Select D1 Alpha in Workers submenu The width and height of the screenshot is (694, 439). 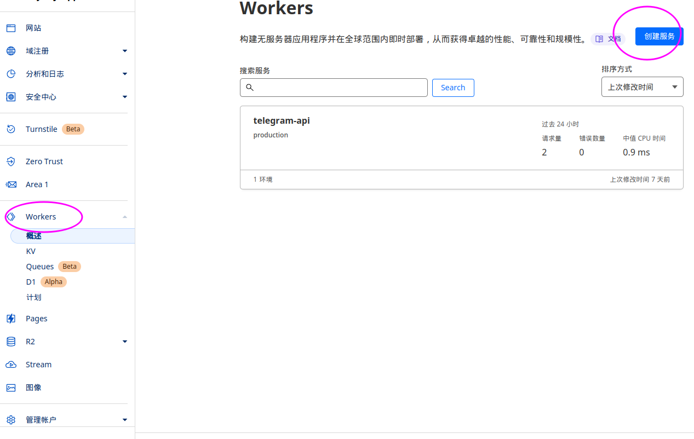[31, 282]
